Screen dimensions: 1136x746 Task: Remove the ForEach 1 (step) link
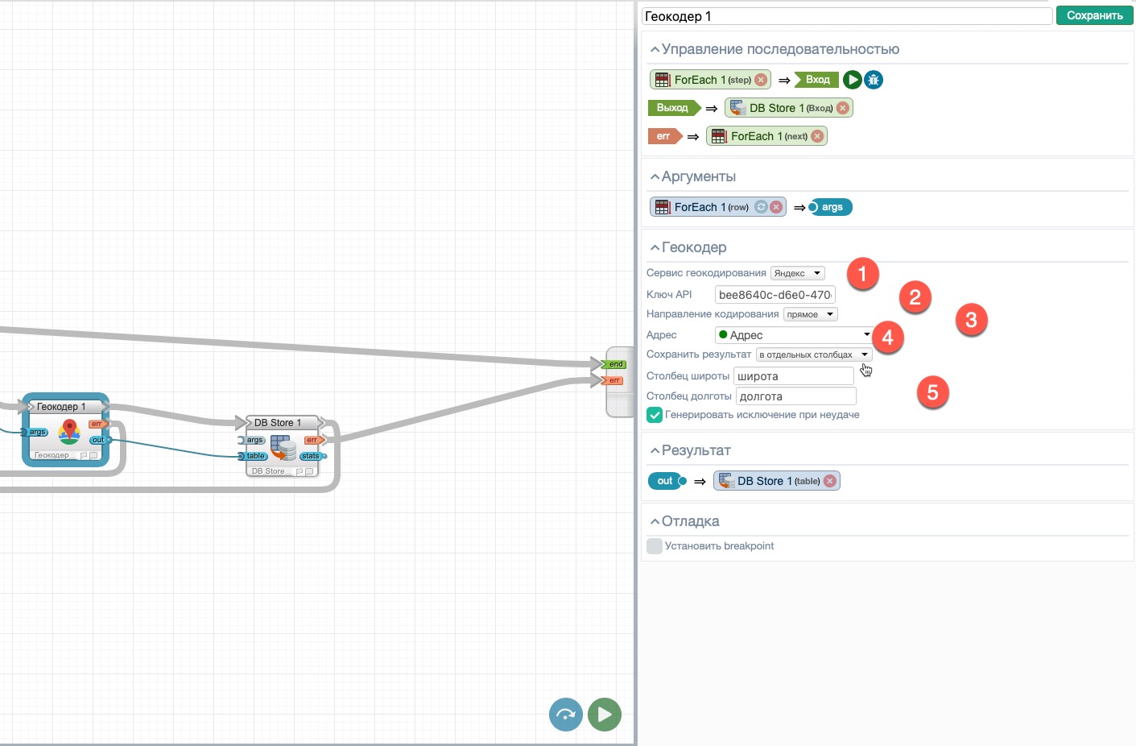(x=761, y=80)
